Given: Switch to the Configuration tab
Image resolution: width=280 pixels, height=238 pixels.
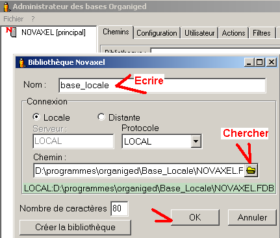Looking at the screenshot, I should pos(157,33).
